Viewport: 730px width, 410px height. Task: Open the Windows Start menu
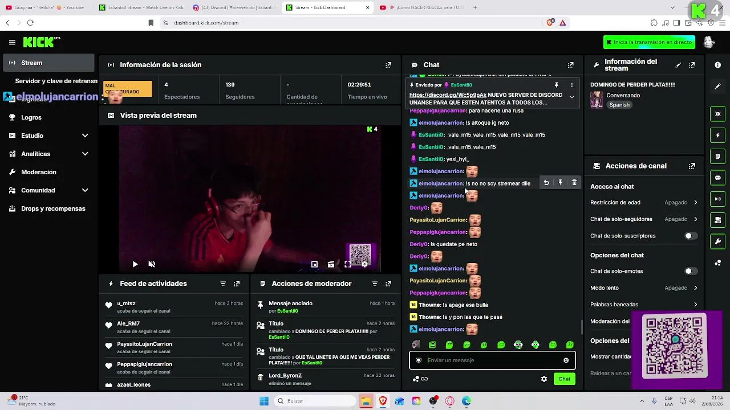[264, 401]
